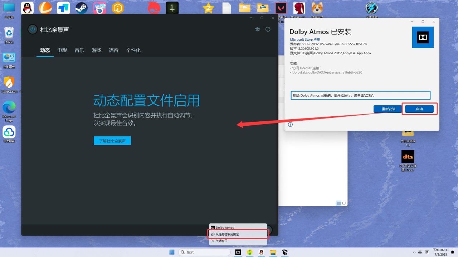
Task: Click the Dolby Atmos taskbar icon
Action: [238, 252]
